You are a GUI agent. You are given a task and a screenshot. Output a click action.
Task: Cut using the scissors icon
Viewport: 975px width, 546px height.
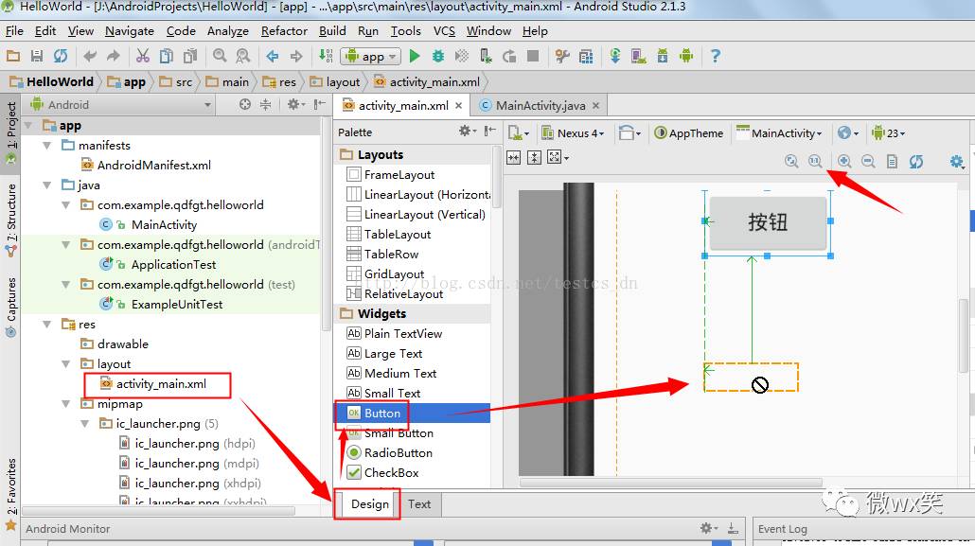point(143,56)
